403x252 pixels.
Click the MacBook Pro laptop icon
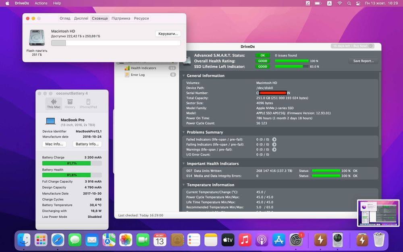pos(50,121)
